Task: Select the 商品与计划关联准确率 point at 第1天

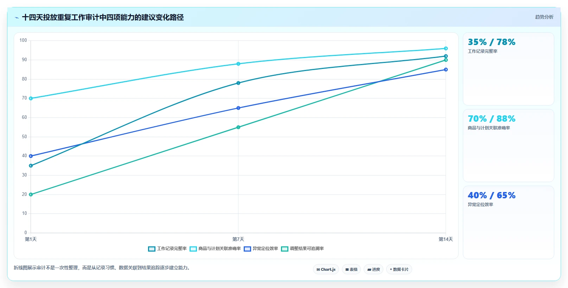Action: 31,98
